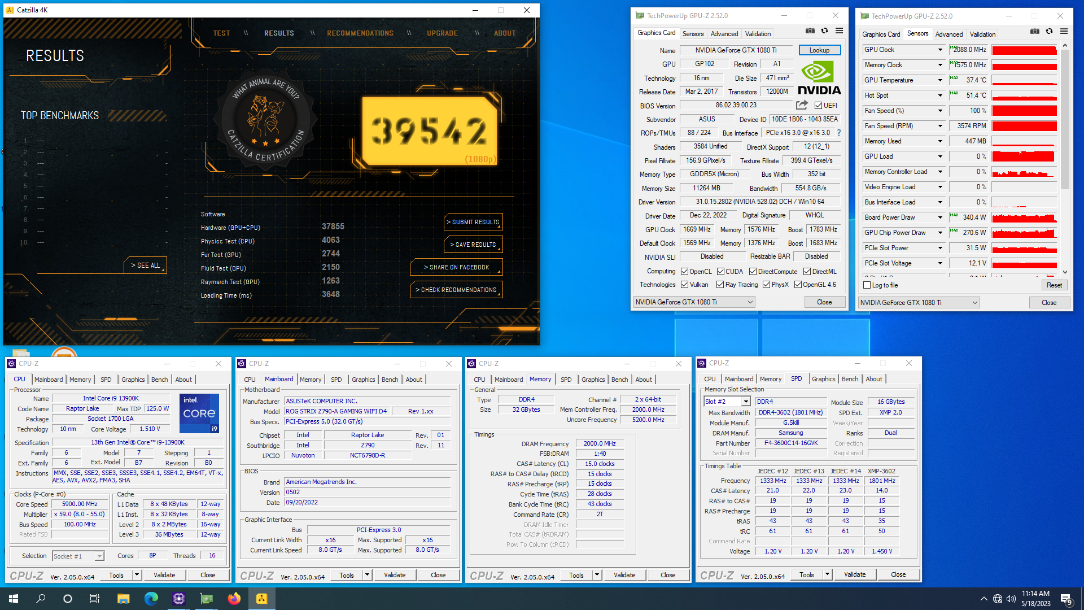This screenshot has height=610, width=1084.
Task: Click the Reset button in GPU-Z Sensors
Action: (1054, 285)
